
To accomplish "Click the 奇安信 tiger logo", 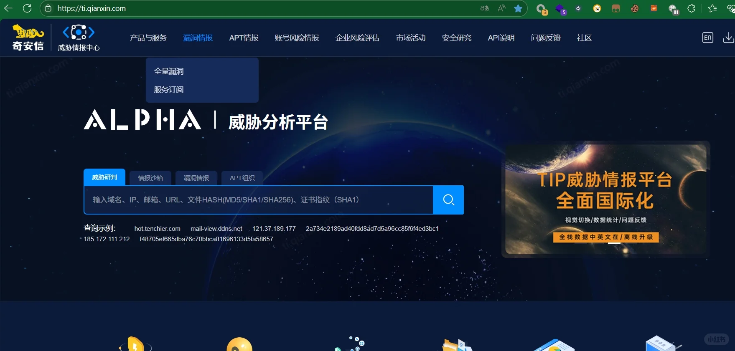I will [28, 38].
